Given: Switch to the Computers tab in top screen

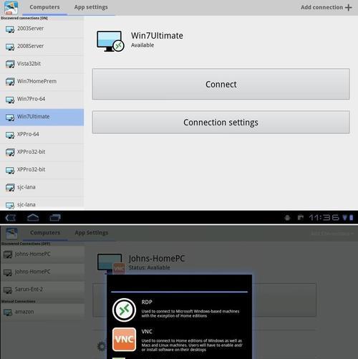Looking at the screenshot, I should point(44,7).
